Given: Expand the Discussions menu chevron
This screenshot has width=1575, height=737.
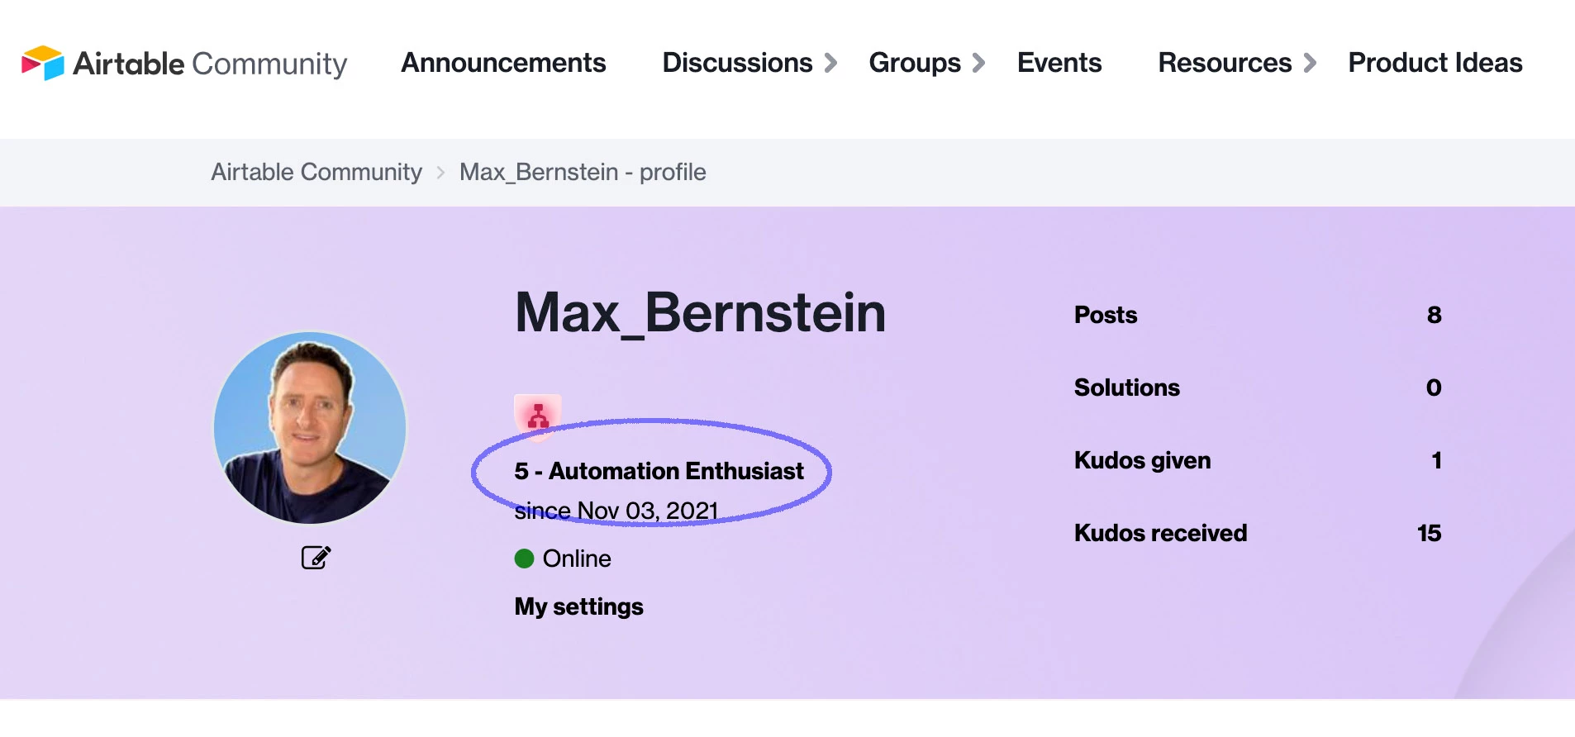Looking at the screenshot, I should pos(830,63).
